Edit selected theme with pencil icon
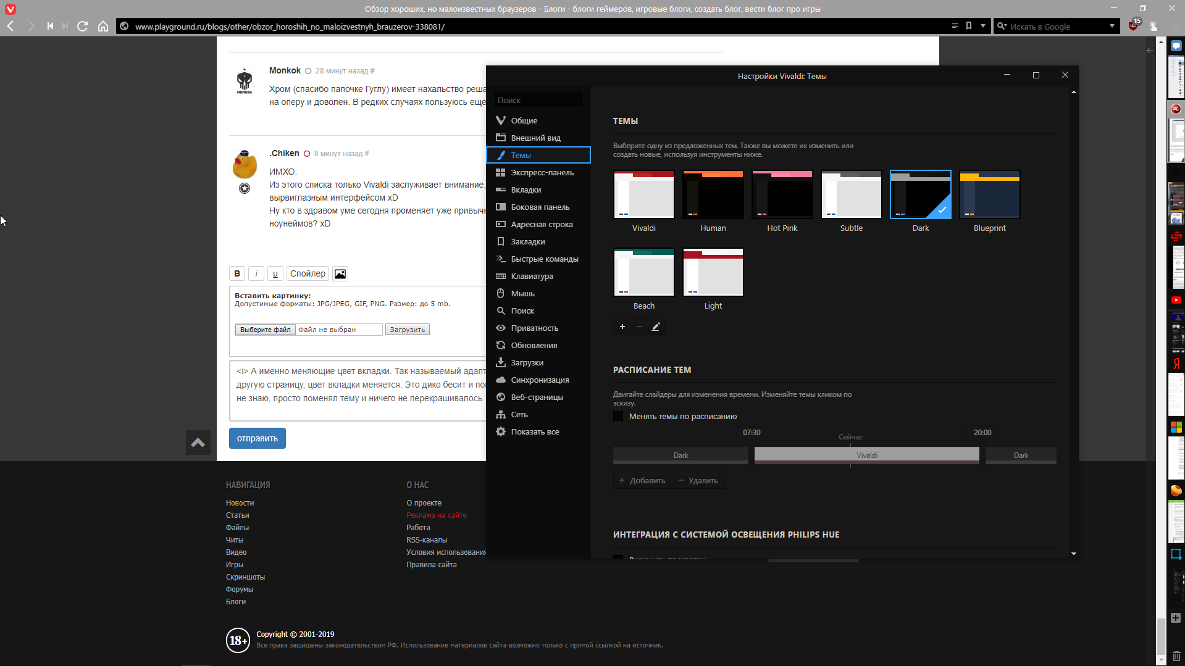 pyautogui.click(x=656, y=327)
